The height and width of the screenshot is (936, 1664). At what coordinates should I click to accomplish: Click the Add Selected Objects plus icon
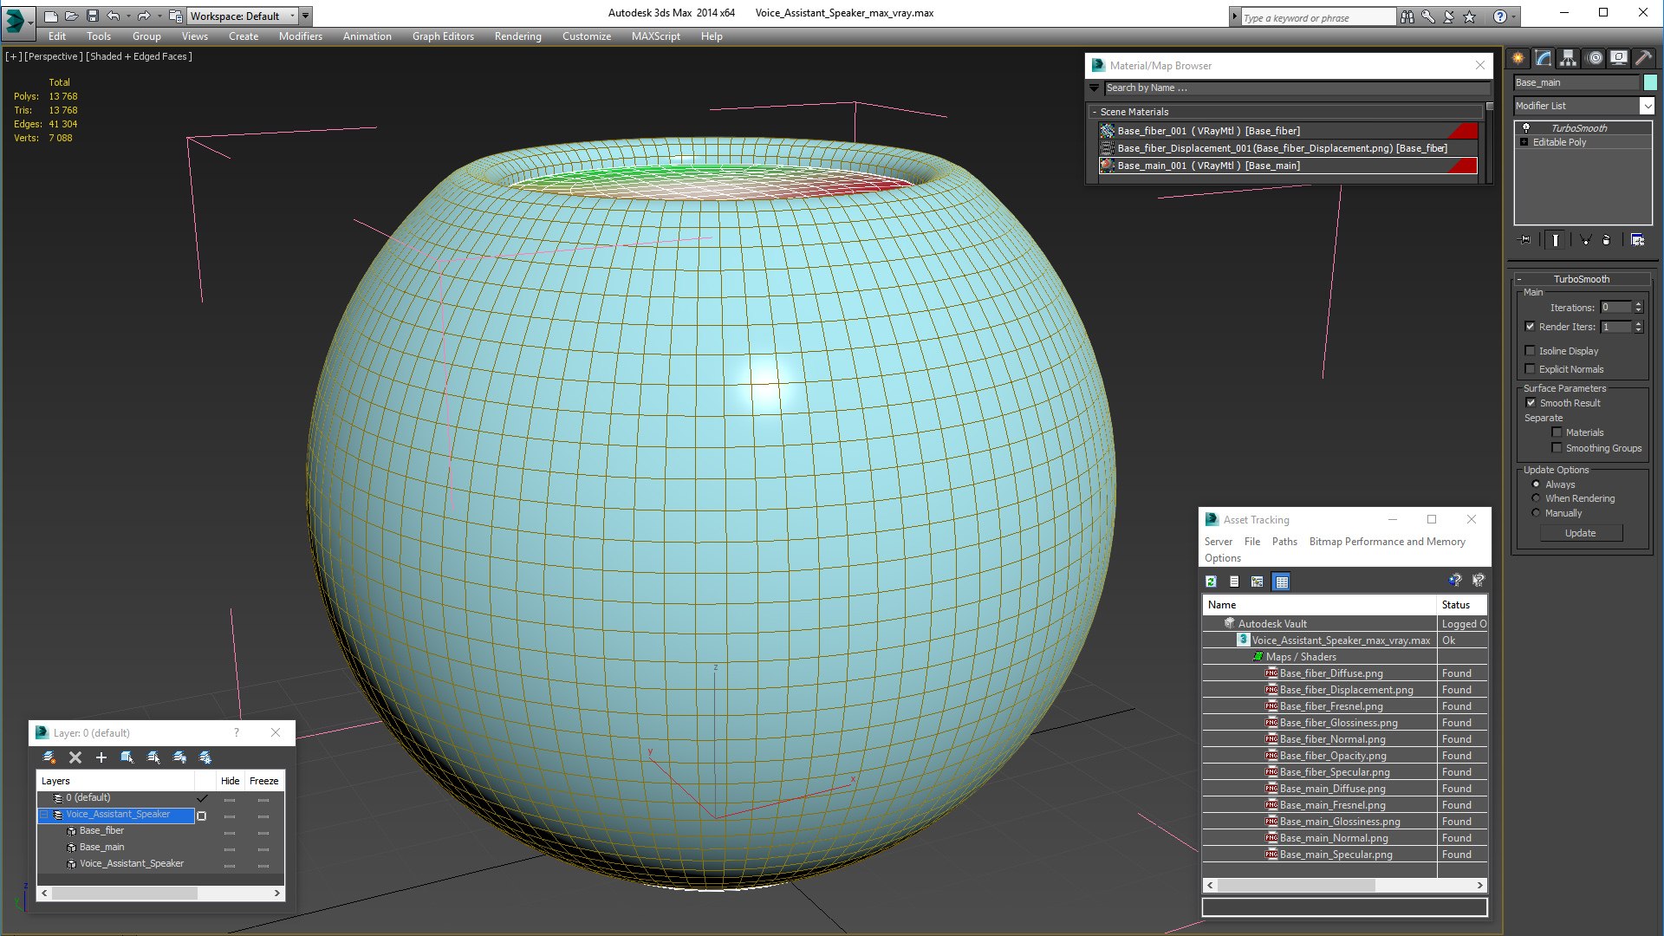[x=101, y=757]
